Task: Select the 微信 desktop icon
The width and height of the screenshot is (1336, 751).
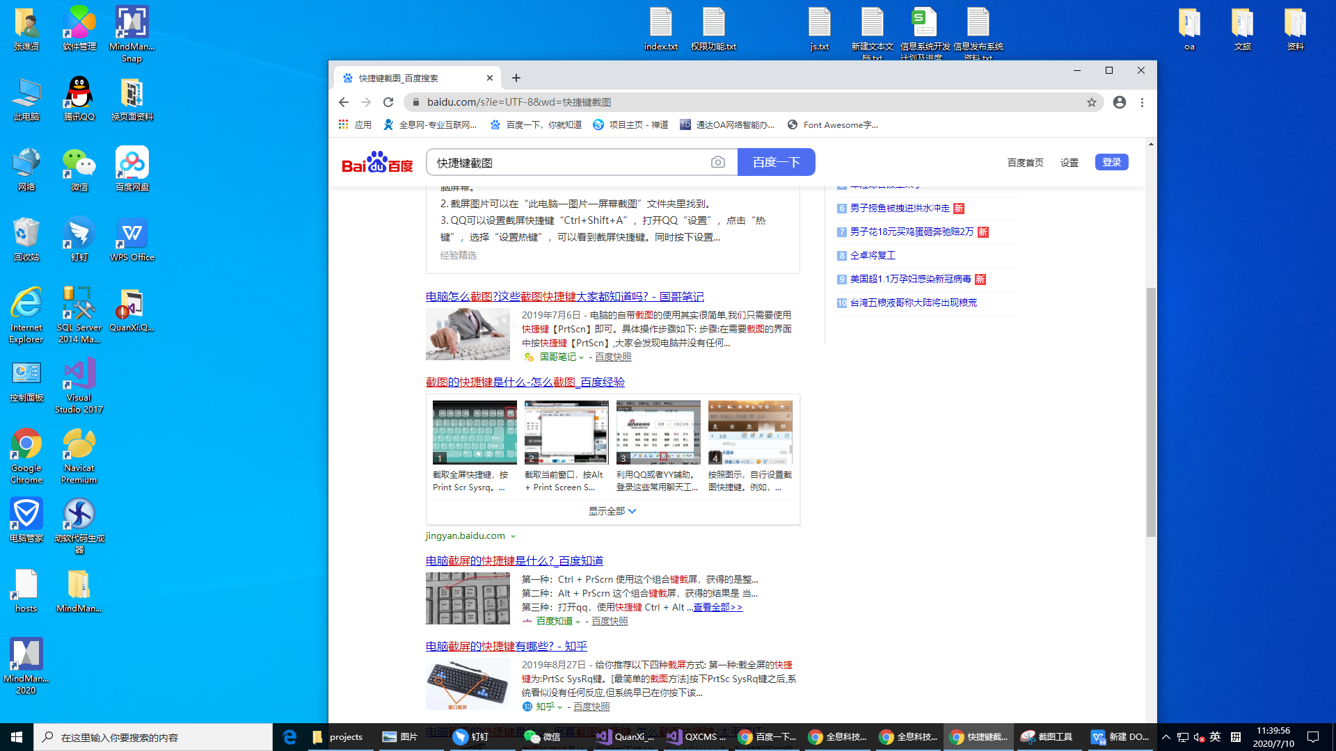Action: 79,169
